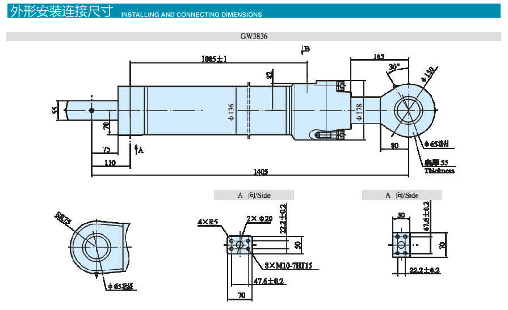Click the GW3836 model label

pos(254,36)
